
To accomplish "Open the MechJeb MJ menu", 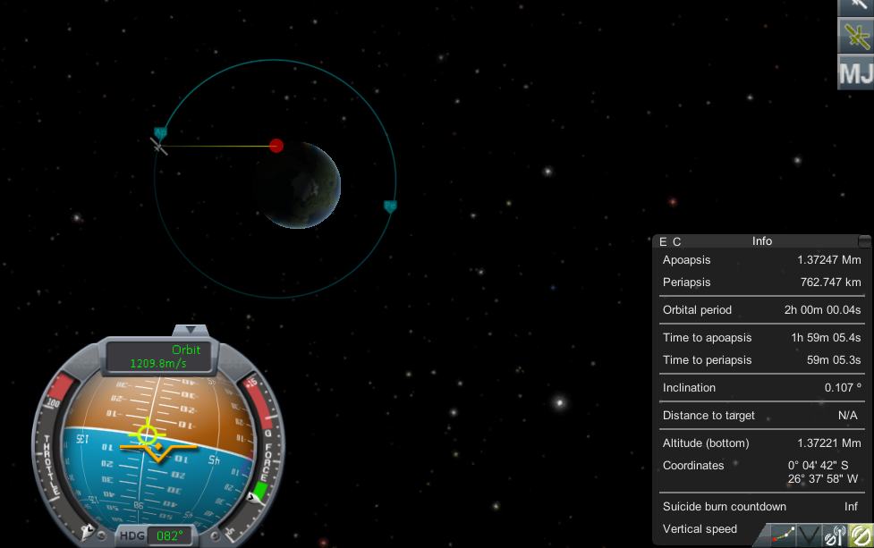I will [x=855, y=72].
